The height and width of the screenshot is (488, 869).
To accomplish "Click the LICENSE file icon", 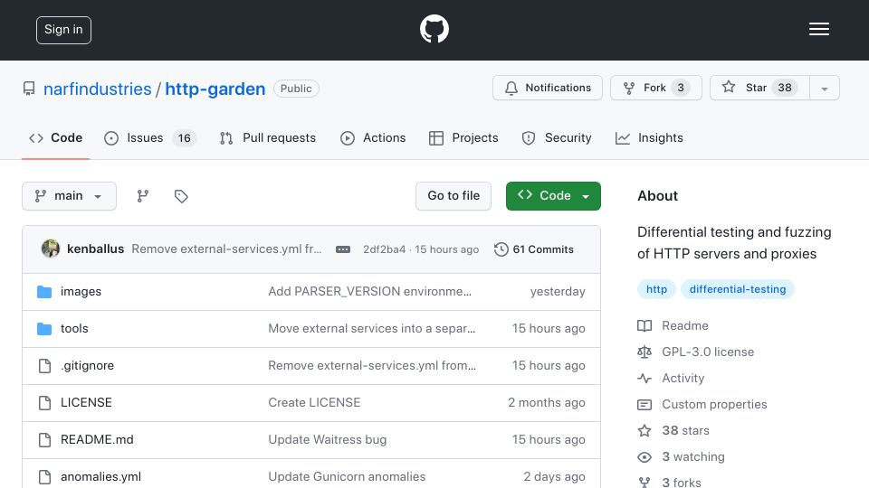I will click(44, 403).
